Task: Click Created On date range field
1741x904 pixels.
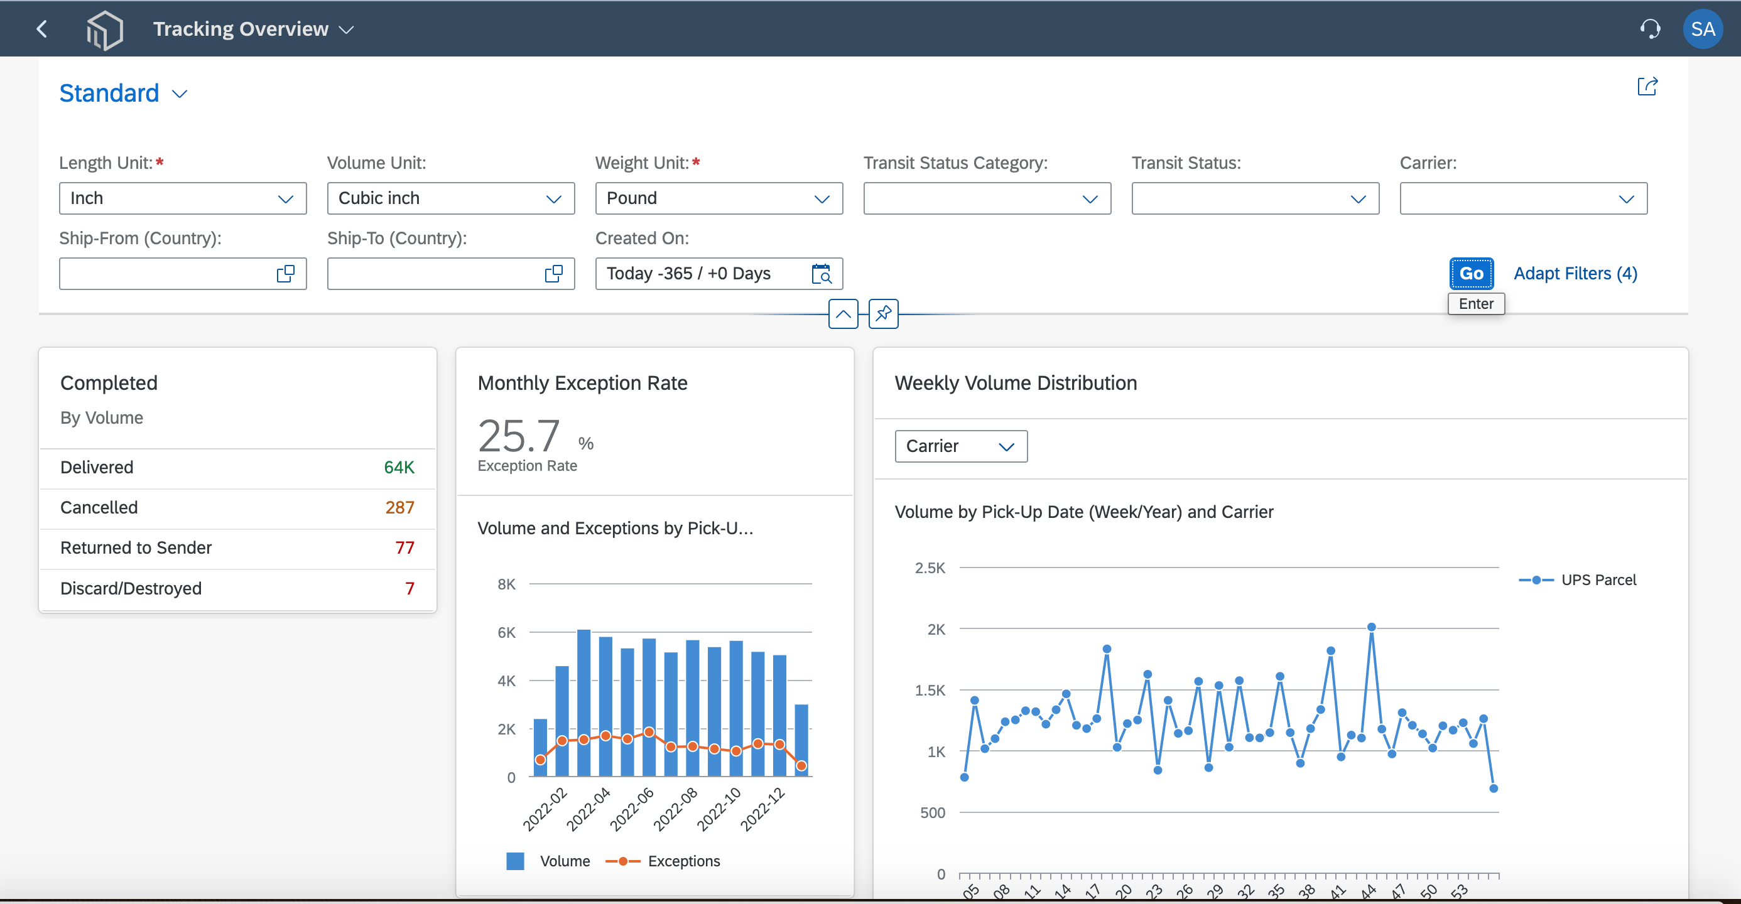Action: pos(719,274)
